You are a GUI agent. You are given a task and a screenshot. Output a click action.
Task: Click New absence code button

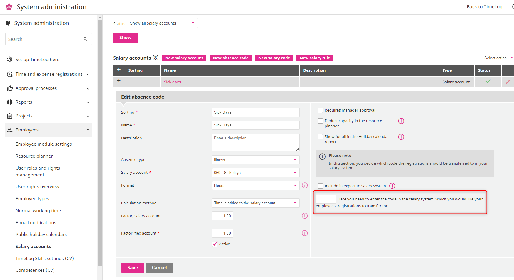coord(231,58)
